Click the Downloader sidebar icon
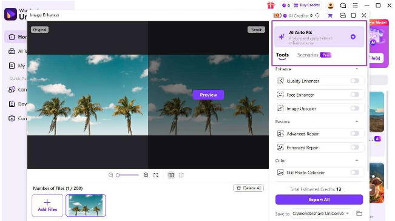 tap(12, 104)
